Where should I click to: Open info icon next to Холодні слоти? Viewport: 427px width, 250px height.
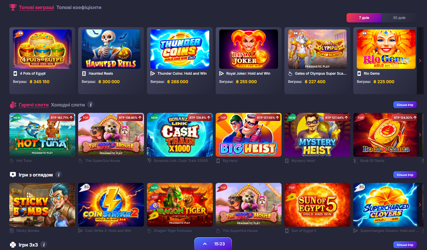tap(91, 105)
